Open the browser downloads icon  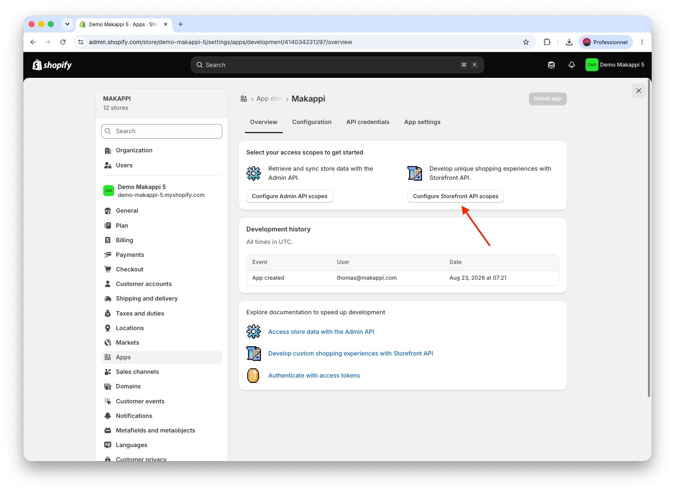(x=569, y=42)
